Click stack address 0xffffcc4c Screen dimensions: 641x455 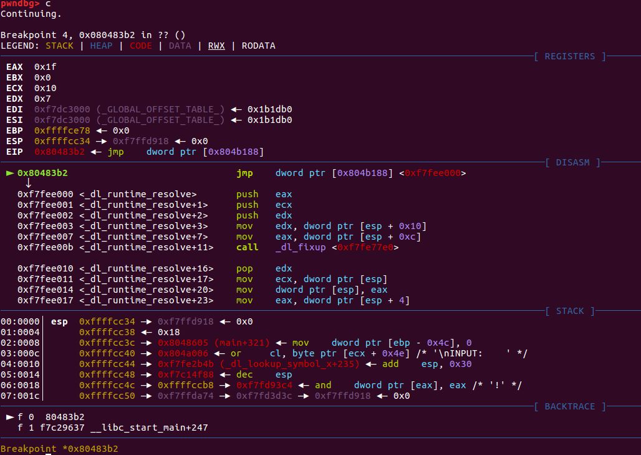click(x=107, y=386)
